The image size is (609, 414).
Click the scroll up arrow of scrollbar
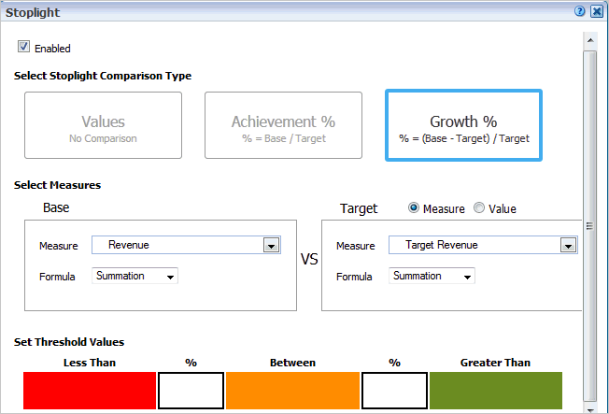589,42
